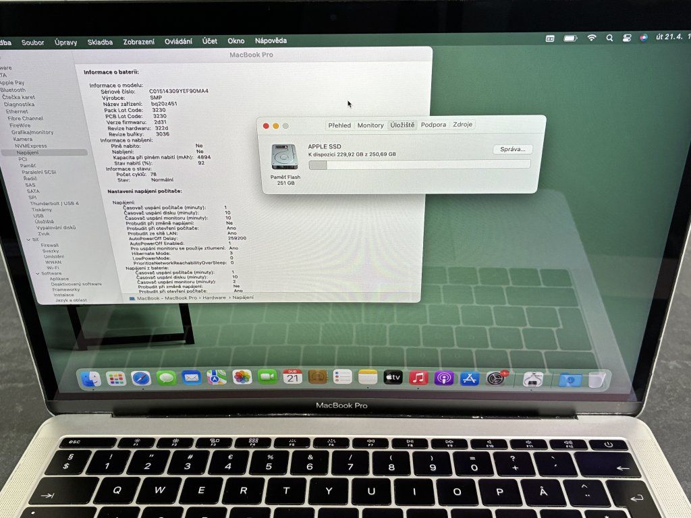Open Apple TV app in dock

[393, 377]
